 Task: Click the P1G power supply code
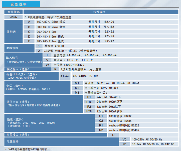[89, 102]
